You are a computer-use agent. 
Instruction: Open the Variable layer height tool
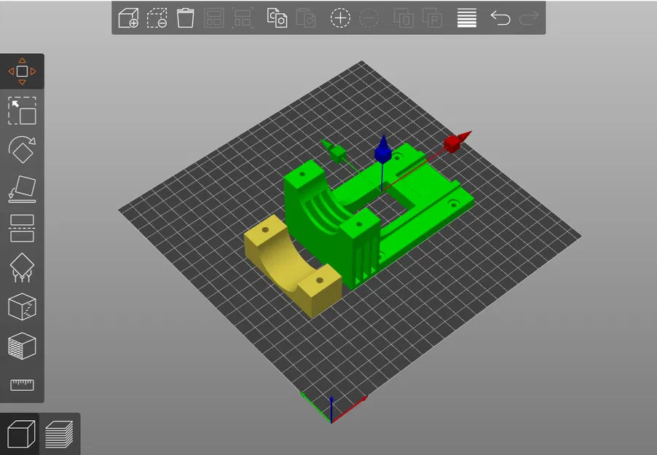point(467,18)
